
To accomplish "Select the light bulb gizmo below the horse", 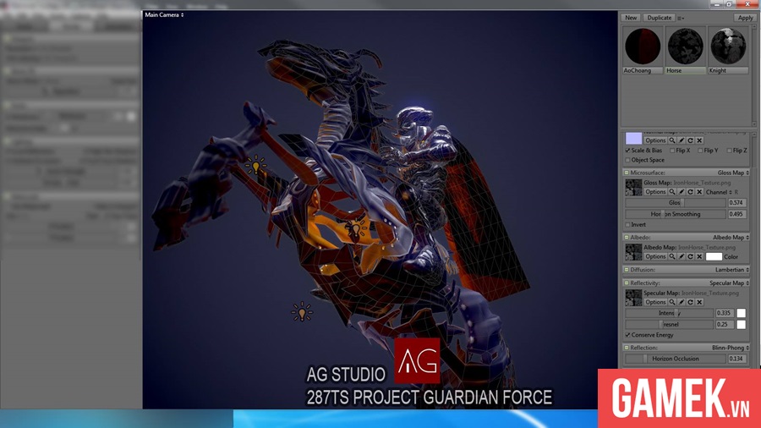I will tap(302, 312).
